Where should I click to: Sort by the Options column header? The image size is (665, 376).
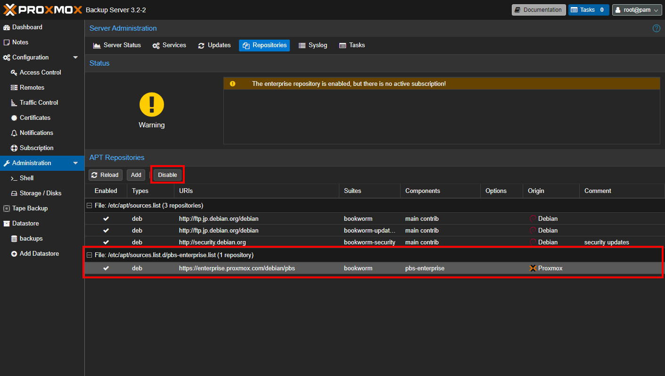[501, 191]
